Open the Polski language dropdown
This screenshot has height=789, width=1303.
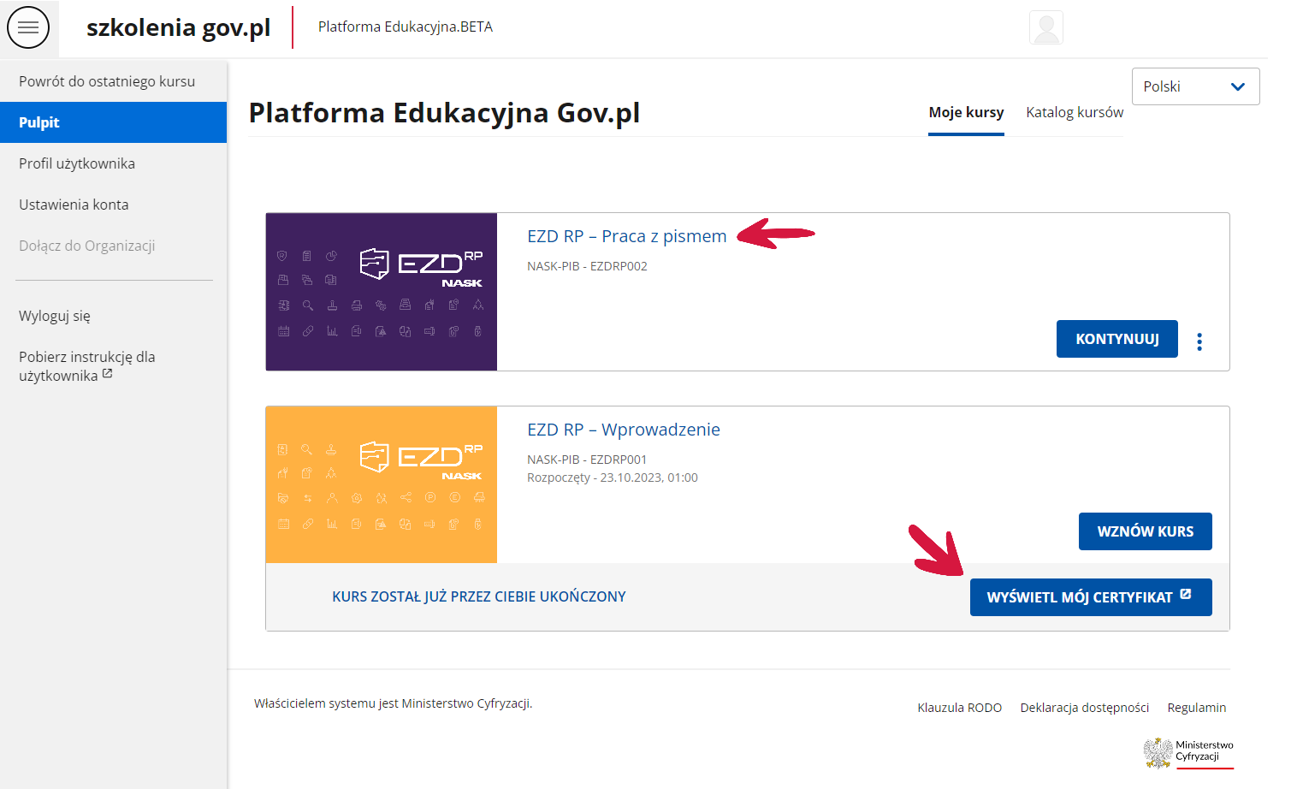[1194, 86]
